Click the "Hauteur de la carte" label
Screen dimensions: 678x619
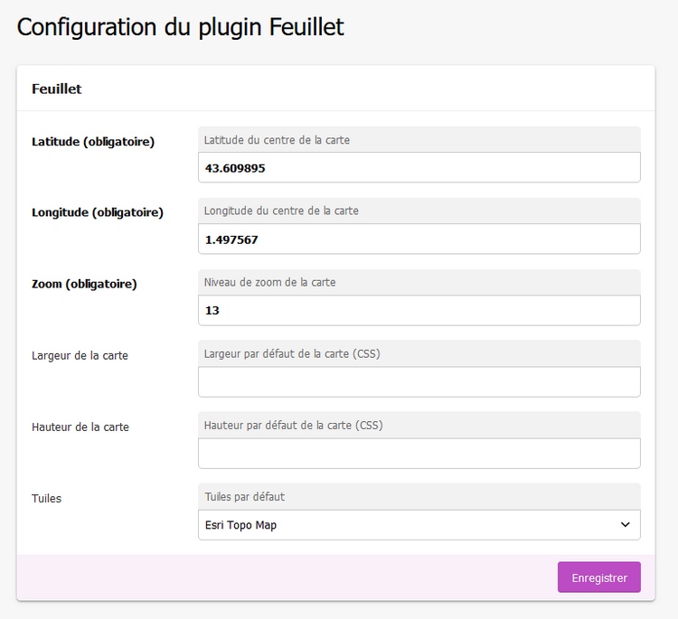pyautogui.click(x=80, y=427)
